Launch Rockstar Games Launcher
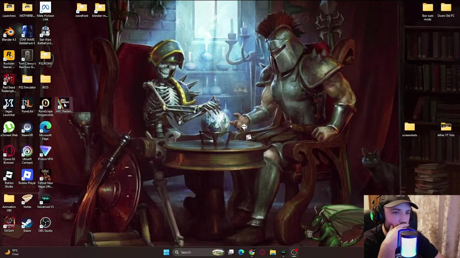 9,59
